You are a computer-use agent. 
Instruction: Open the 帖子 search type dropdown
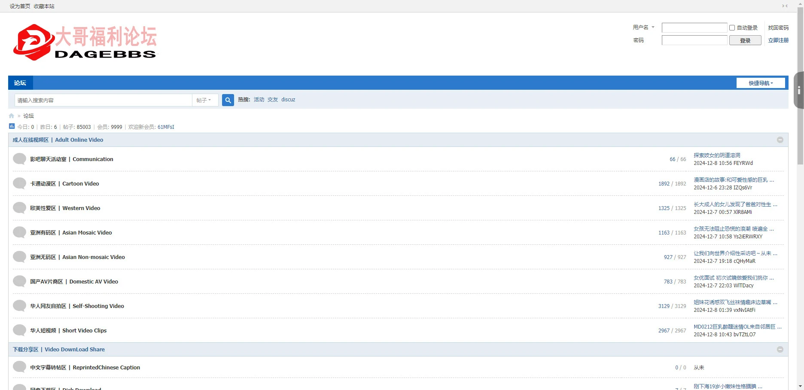(204, 100)
